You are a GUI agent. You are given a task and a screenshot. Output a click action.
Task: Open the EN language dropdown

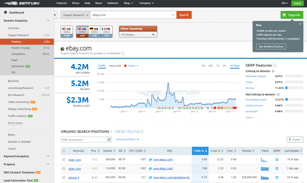[x=285, y=3]
